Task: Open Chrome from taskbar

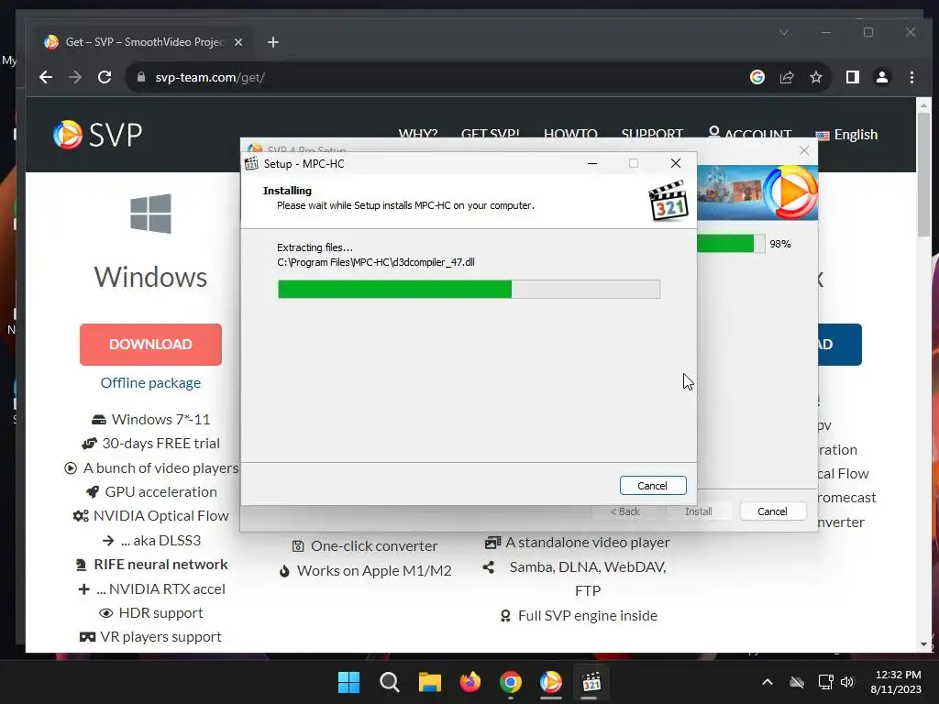Action: (x=510, y=682)
